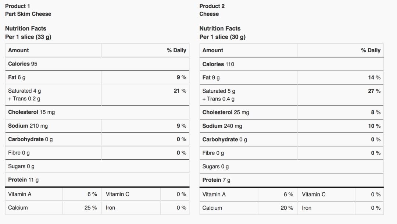Click Product 2 Calories 110 row
The image size is (397, 224).
click(x=292, y=64)
